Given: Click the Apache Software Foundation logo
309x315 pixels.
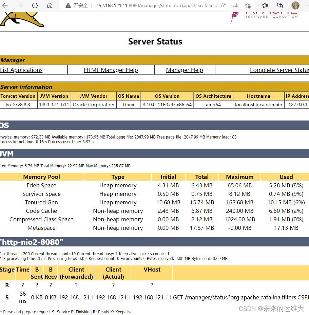Looking at the screenshot, I should click(x=264, y=18).
